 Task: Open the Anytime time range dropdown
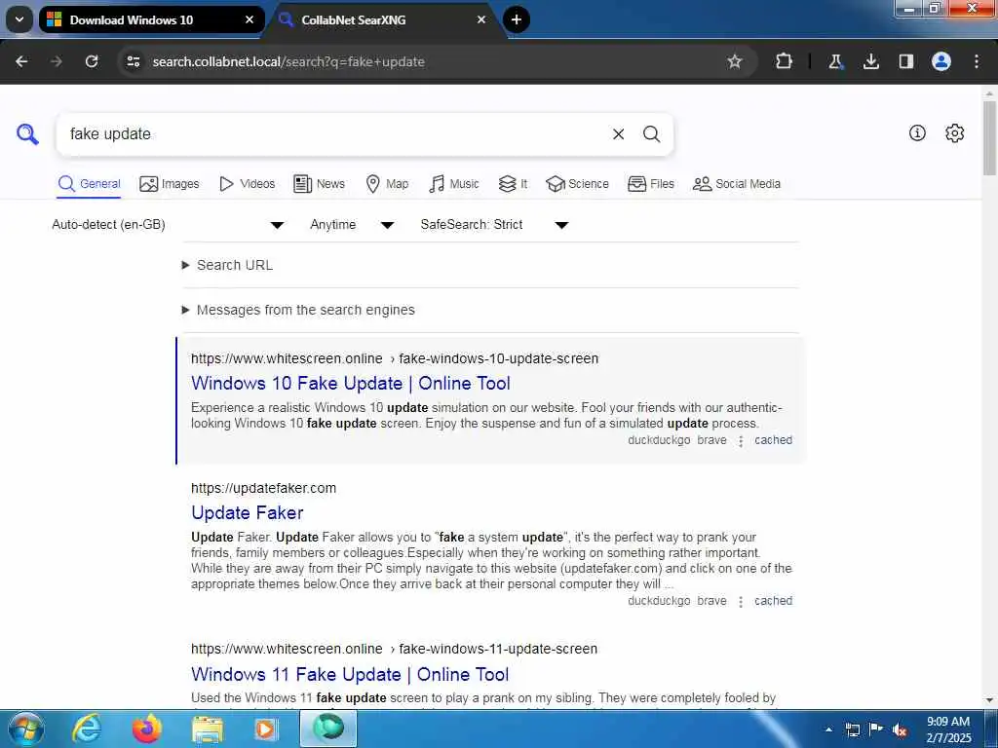[x=352, y=225]
